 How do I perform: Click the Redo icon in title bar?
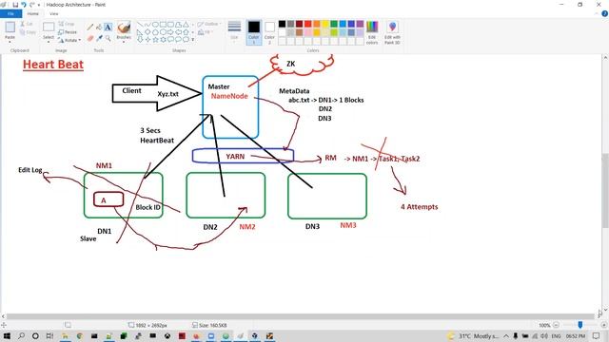coord(31,5)
